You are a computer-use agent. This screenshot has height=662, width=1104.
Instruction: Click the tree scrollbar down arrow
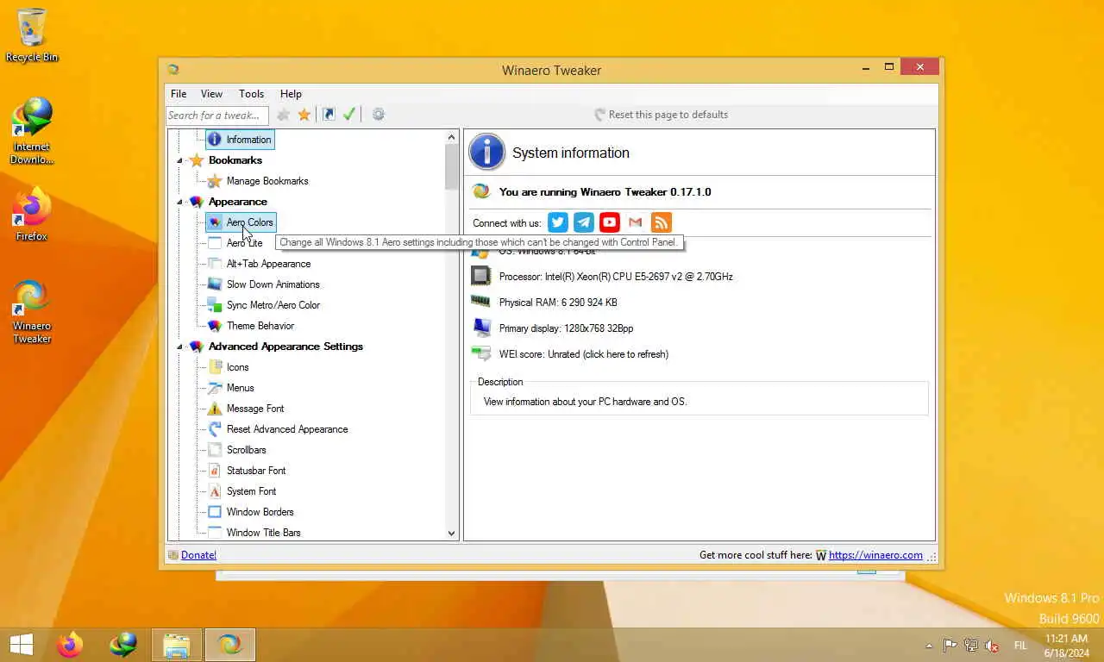coord(451,534)
